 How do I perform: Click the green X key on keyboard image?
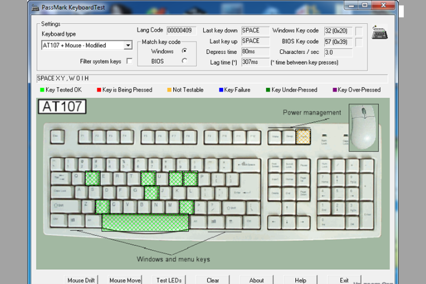click(x=103, y=207)
